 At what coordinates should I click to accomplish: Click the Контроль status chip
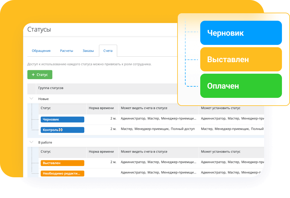click(62, 130)
